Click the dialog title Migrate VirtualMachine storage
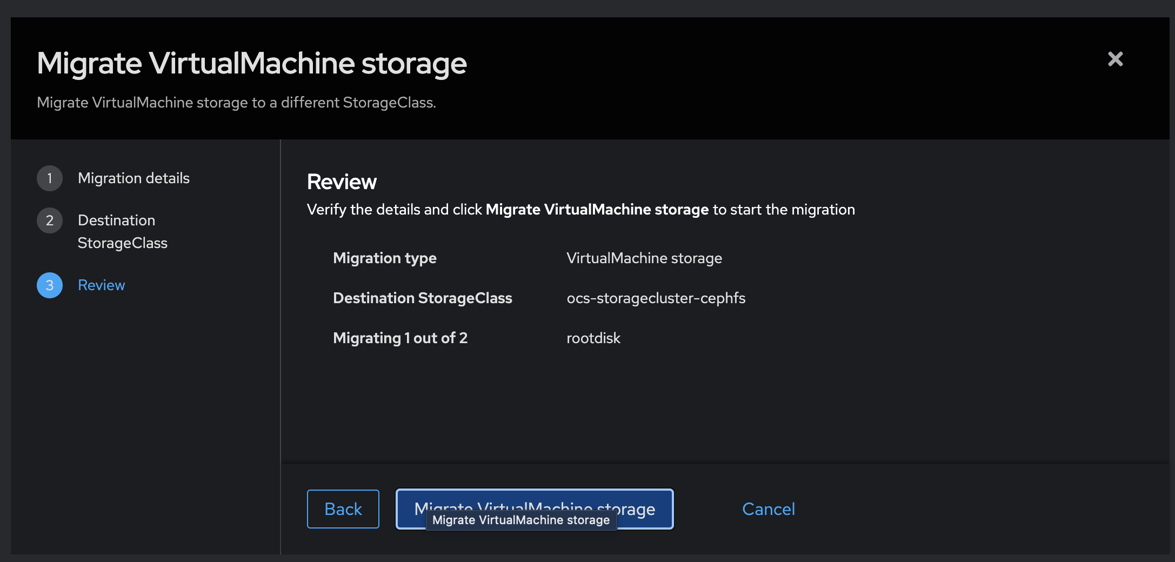This screenshot has width=1175, height=562. (x=251, y=63)
